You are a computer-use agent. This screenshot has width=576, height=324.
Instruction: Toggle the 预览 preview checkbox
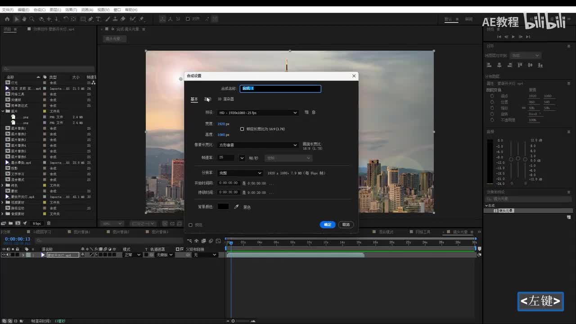pyautogui.click(x=190, y=225)
